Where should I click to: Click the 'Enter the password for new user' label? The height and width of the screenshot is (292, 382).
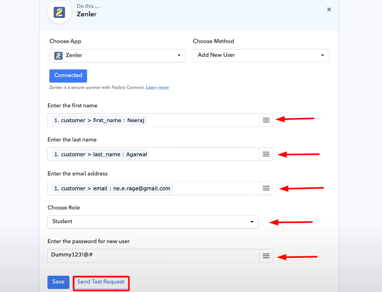pos(88,241)
